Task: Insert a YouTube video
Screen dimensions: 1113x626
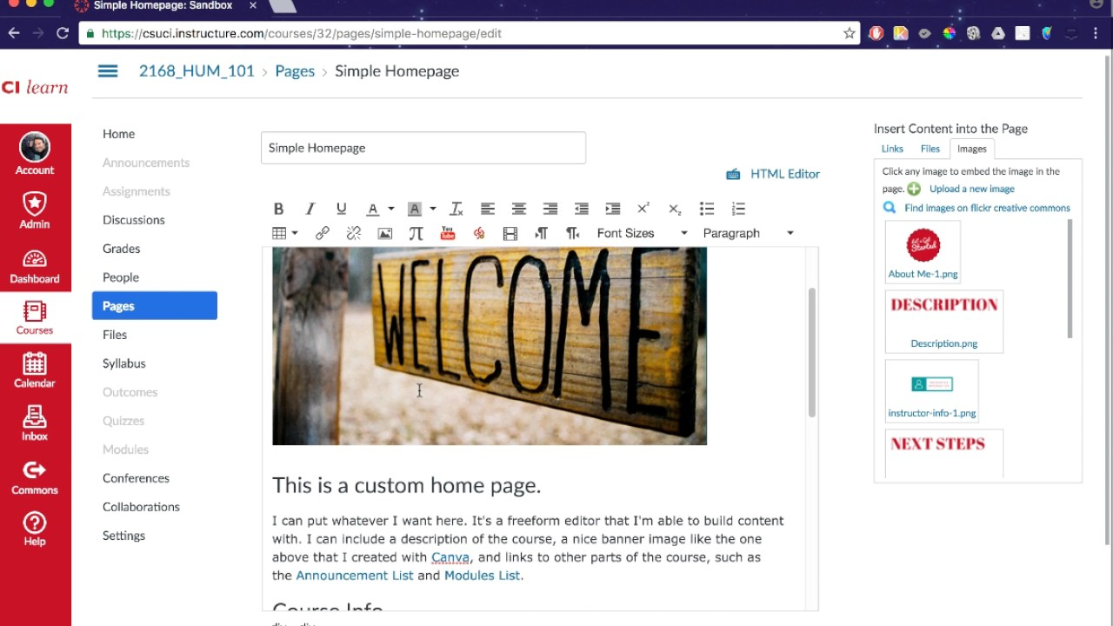Action: pyautogui.click(x=447, y=233)
